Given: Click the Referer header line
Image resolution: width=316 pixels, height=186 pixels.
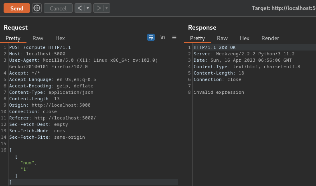Looking at the screenshot, I should click(53, 118).
